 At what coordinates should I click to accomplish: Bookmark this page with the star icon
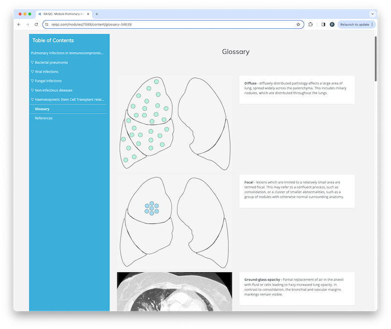point(298,24)
